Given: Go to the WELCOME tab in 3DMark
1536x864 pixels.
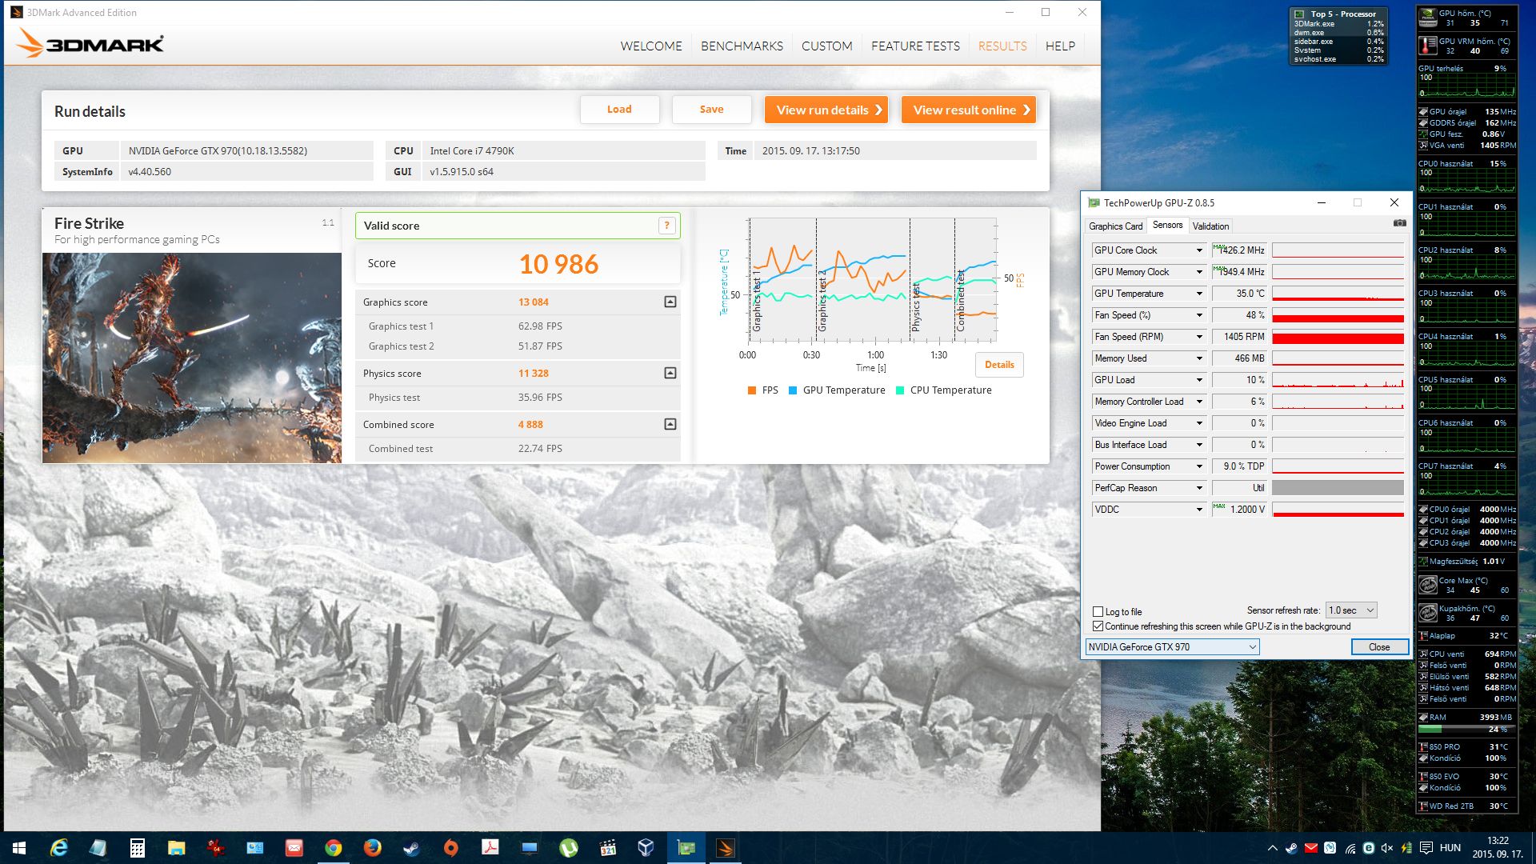Looking at the screenshot, I should (651, 46).
